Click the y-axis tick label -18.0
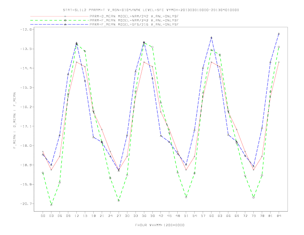The height and width of the screenshot is (235, 304). pyautogui.click(x=26, y=146)
